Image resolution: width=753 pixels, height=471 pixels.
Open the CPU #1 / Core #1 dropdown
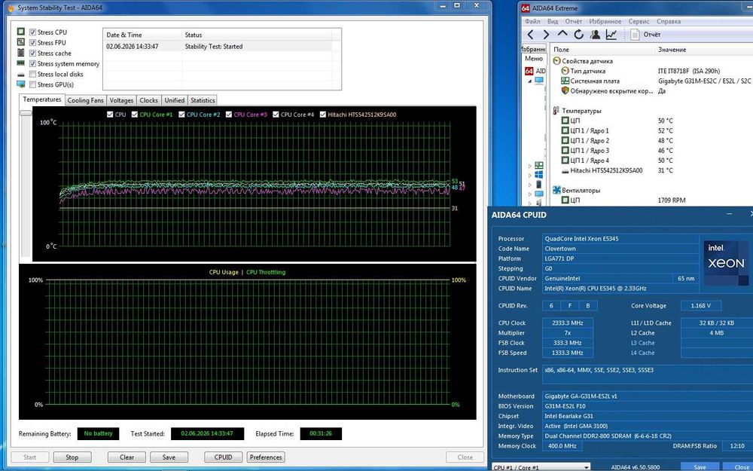point(541,467)
